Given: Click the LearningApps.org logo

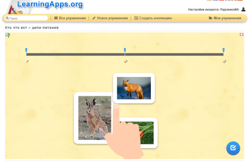Looking at the screenshot, I should [50, 4].
